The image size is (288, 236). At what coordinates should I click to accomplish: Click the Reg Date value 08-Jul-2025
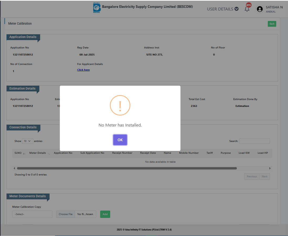coord(87,55)
